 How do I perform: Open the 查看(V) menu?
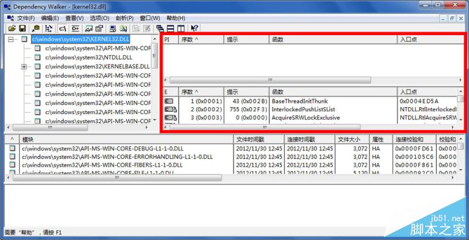coord(75,18)
